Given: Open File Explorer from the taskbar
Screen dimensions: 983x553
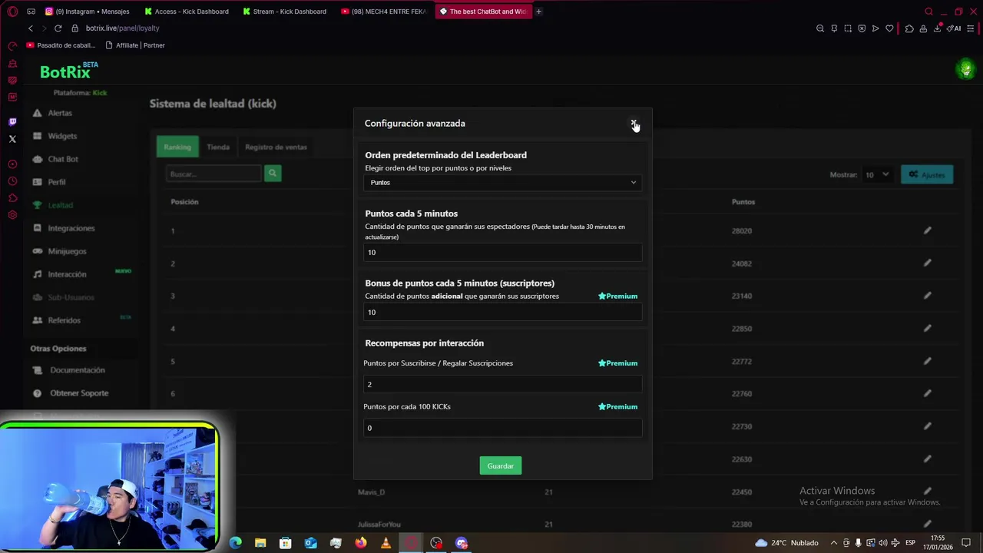Looking at the screenshot, I should tap(260, 543).
